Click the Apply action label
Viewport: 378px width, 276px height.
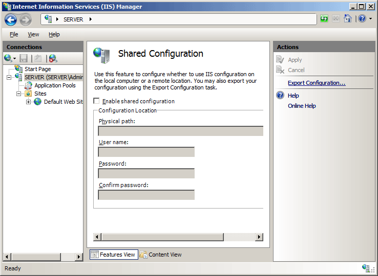(295, 60)
